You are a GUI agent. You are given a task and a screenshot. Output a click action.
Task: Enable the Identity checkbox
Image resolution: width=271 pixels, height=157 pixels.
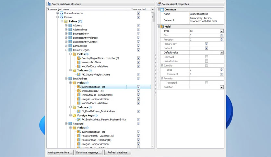206,66
